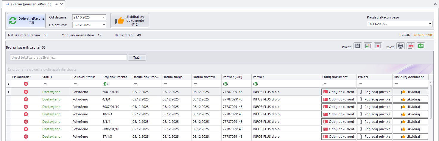Viewport: 439px width, 141px height.
Task: Export the table to Excel
Action: click(x=421, y=46)
